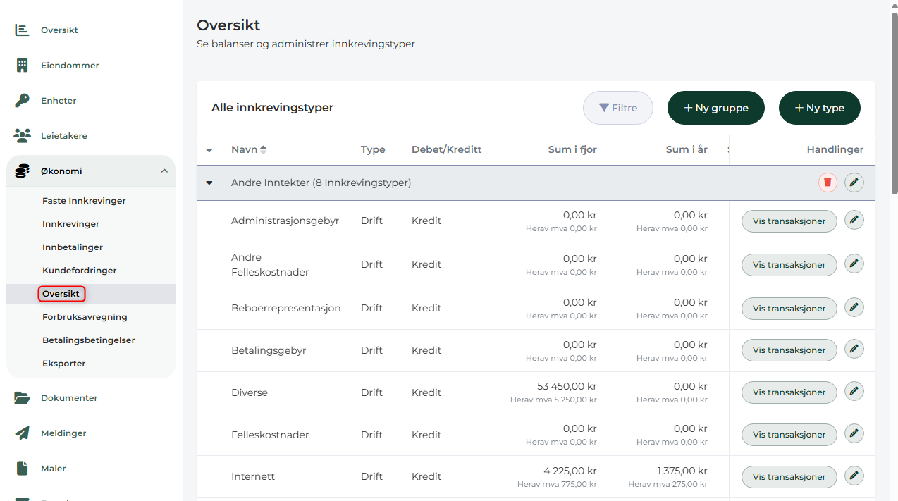The height and width of the screenshot is (501, 898).
Task: Edit Andre Felleskostnader using its pencil icon
Action: point(854,264)
